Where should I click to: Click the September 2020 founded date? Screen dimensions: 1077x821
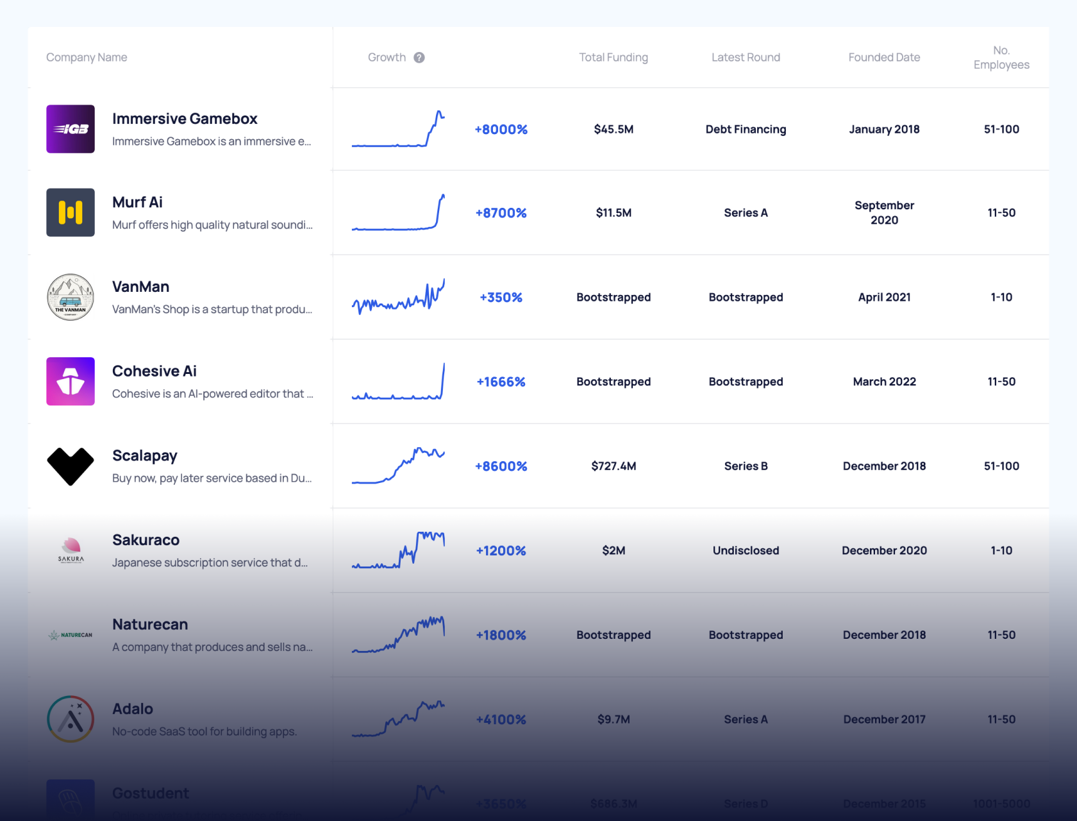coord(884,213)
